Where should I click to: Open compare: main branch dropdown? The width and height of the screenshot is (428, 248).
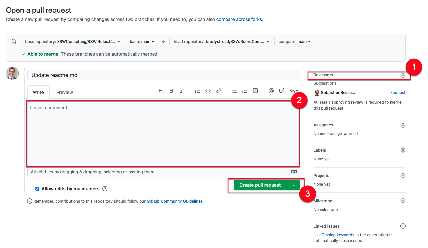pos(295,42)
